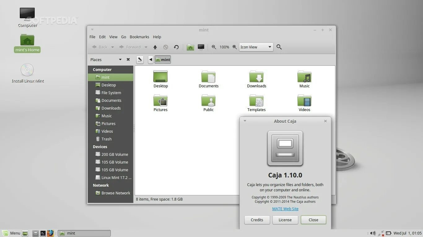Open the View menu
The height and width of the screenshot is (237, 423).
pos(113,37)
